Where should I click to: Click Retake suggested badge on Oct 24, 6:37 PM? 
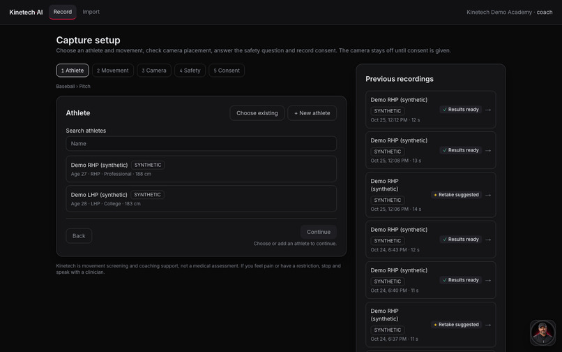click(456, 324)
